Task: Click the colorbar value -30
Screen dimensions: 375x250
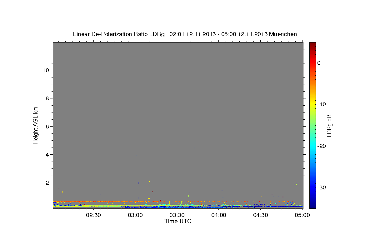Action: [x=322, y=187]
